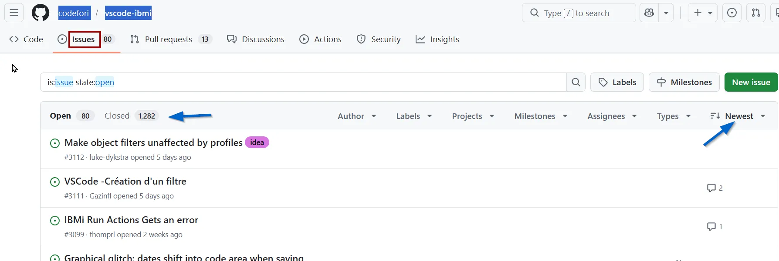
Task: Open issue 'Make object filters unaffected by profiles'
Action: click(153, 142)
